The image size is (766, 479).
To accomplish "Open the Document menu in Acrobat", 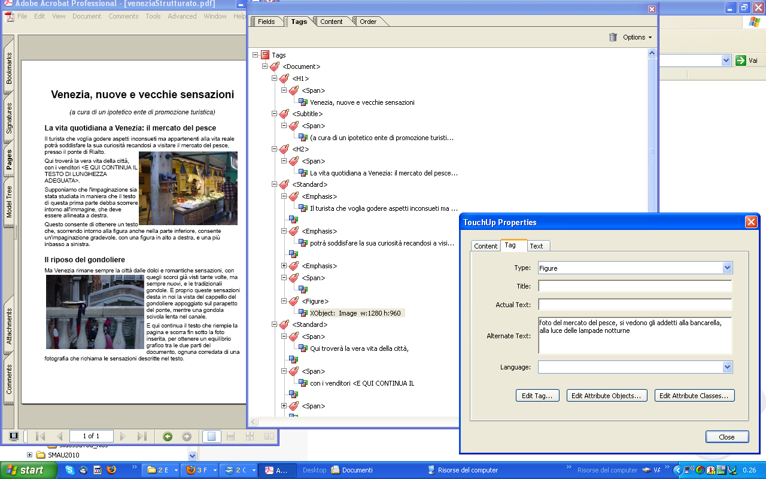I will pos(87,16).
